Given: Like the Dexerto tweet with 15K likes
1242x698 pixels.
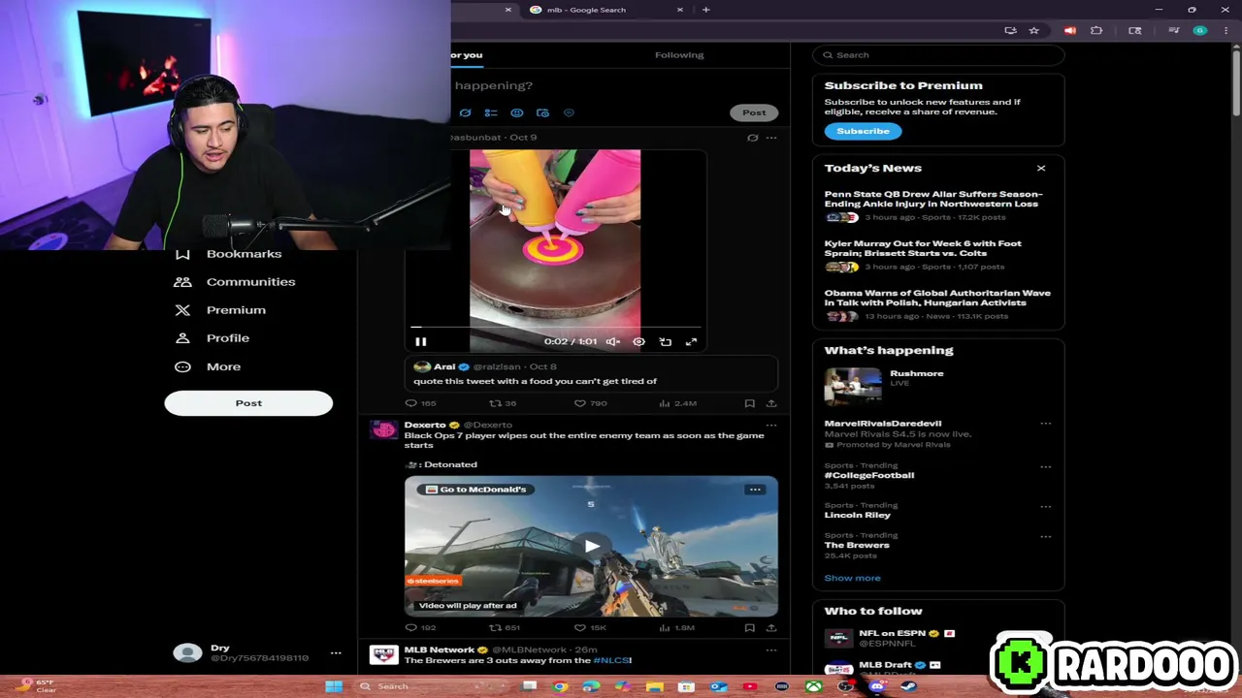Looking at the screenshot, I should tap(590, 628).
